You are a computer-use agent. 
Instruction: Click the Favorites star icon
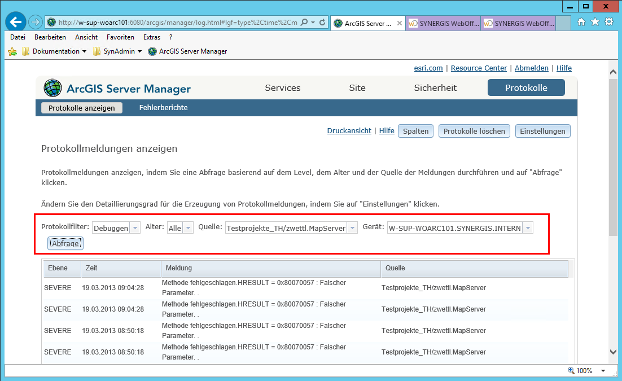(595, 22)
